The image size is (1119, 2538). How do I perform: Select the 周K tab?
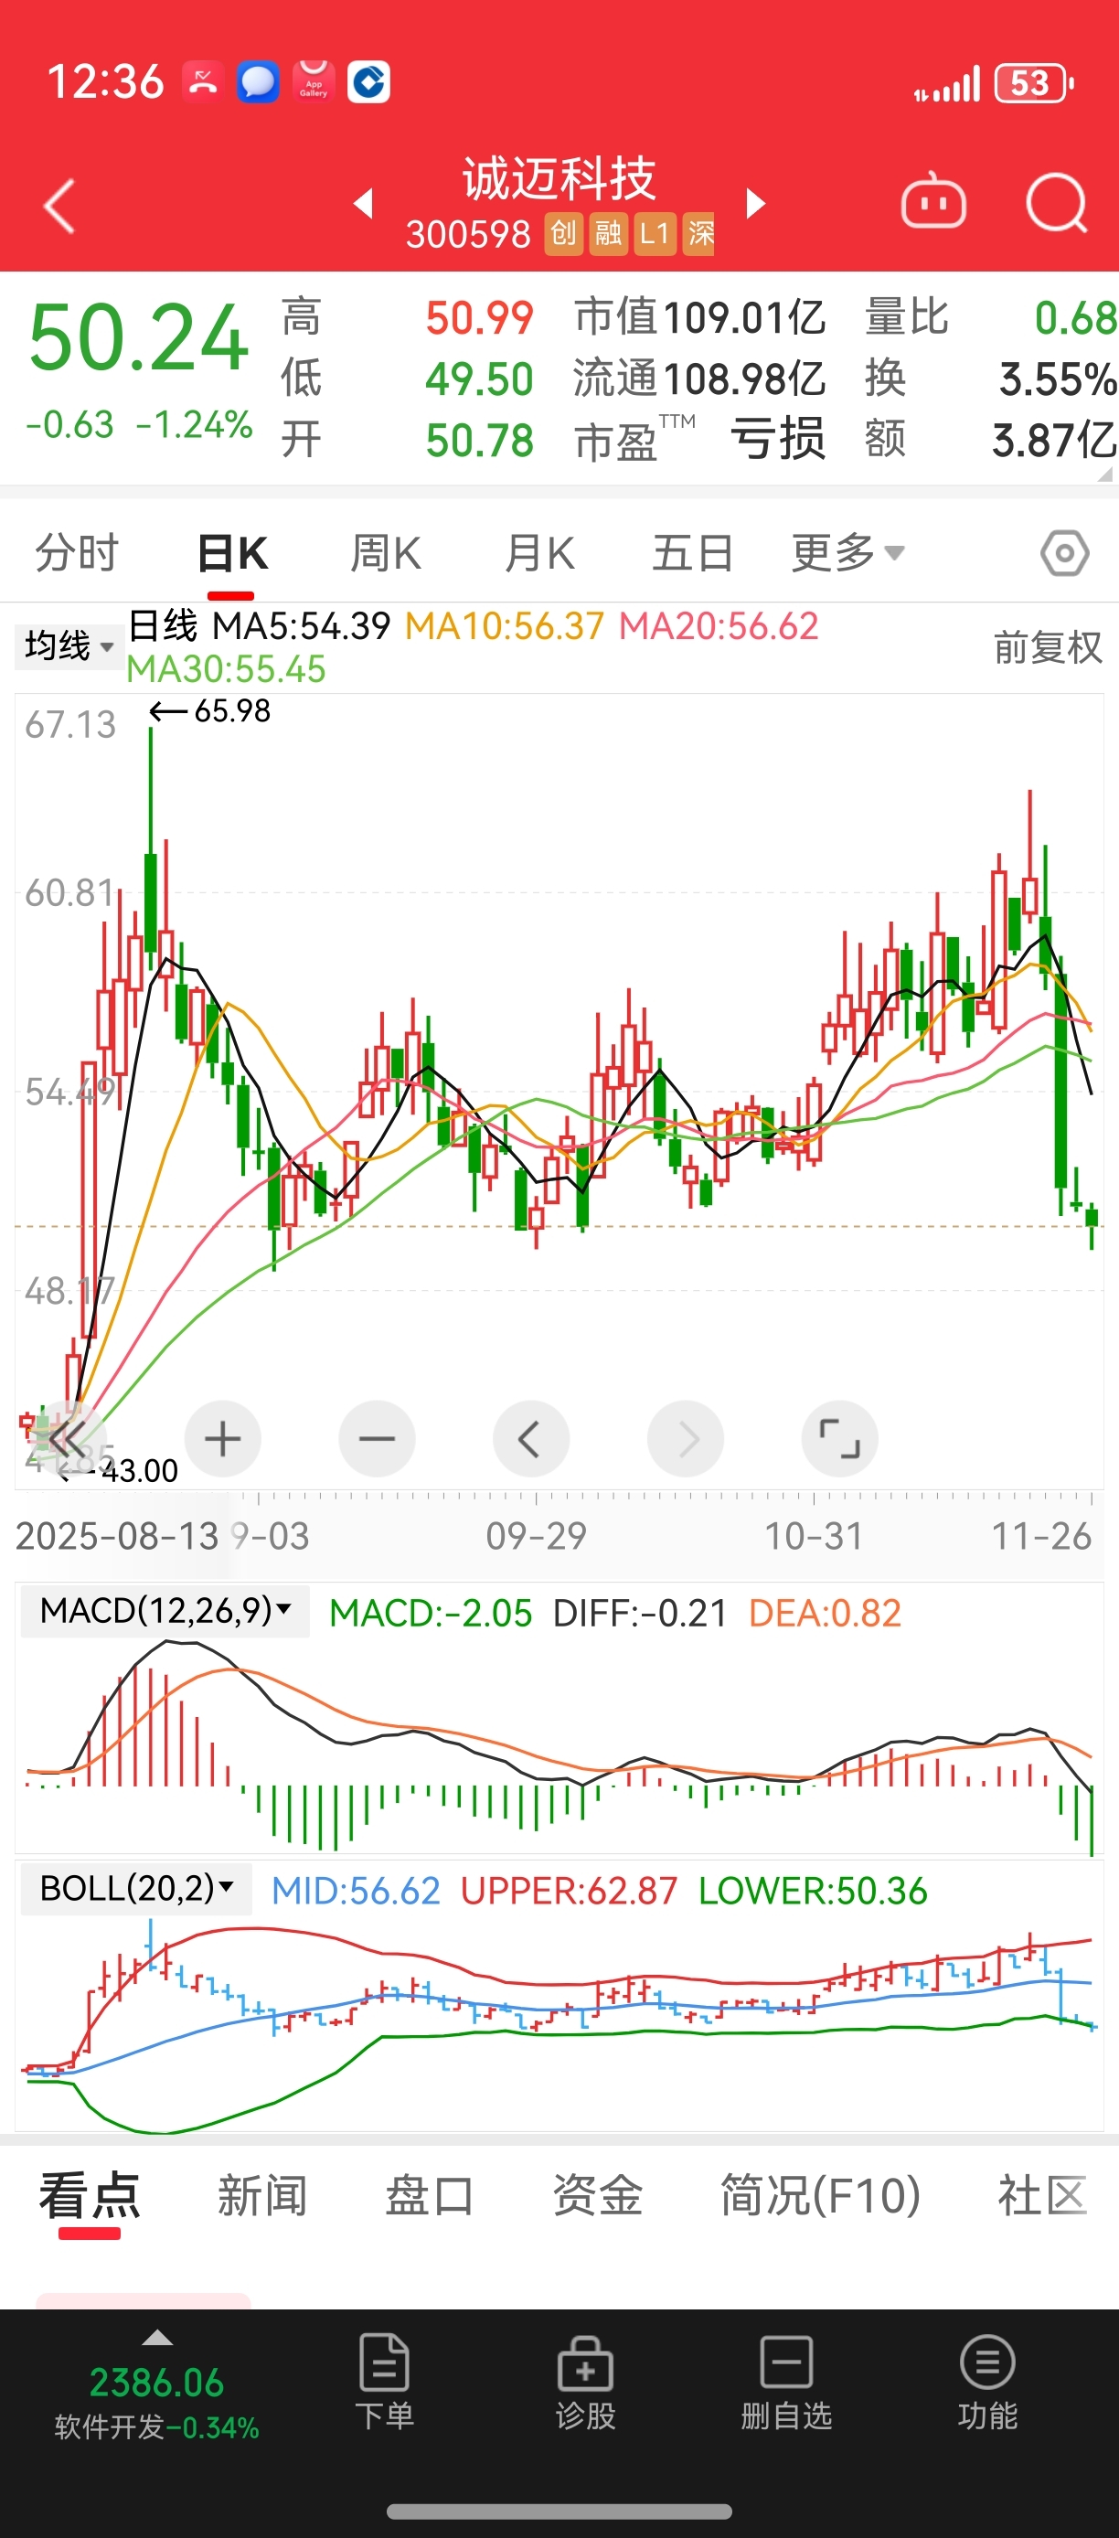(385, 553)
